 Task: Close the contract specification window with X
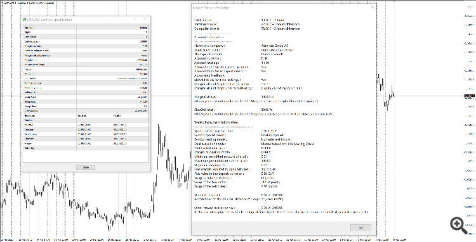[x=145, y=20]
